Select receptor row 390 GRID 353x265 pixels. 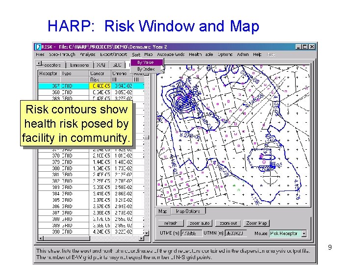91,232
